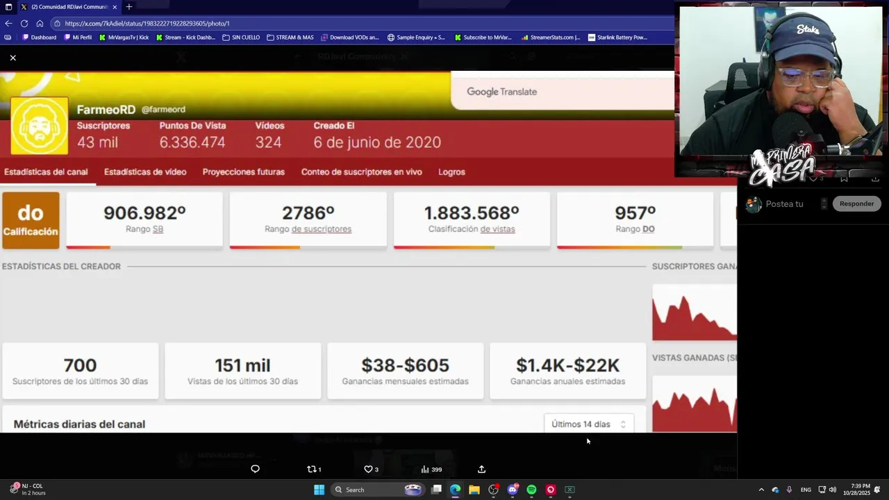The height and width of the screenshot is (500, 889).
Task: Click the 'de vistas' classification link
Action: click(x=497, y=229)
